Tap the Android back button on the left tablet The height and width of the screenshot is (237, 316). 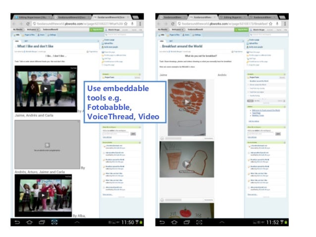[17, 222]
